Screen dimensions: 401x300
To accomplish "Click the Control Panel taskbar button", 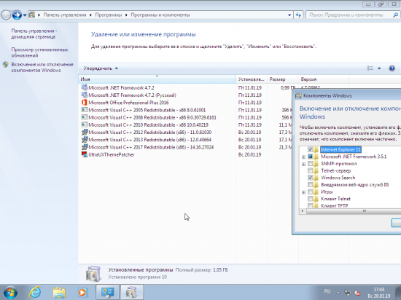I will coord(107,292).
